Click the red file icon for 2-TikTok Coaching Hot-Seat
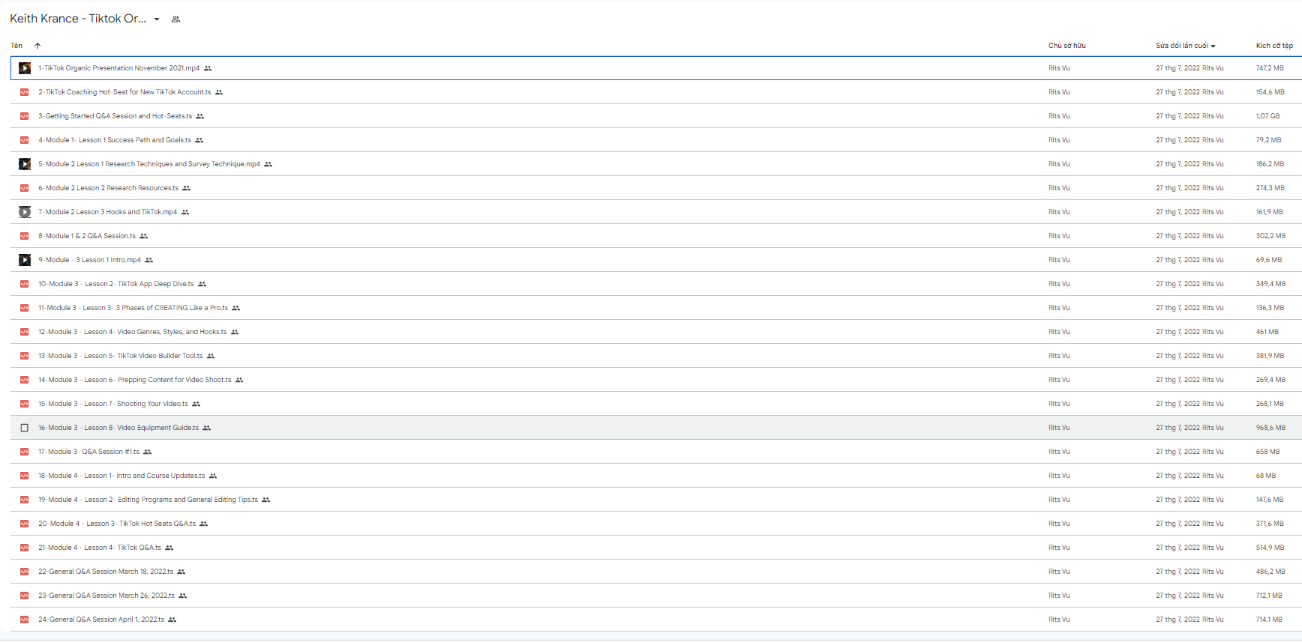 click(x=25, y=92)
